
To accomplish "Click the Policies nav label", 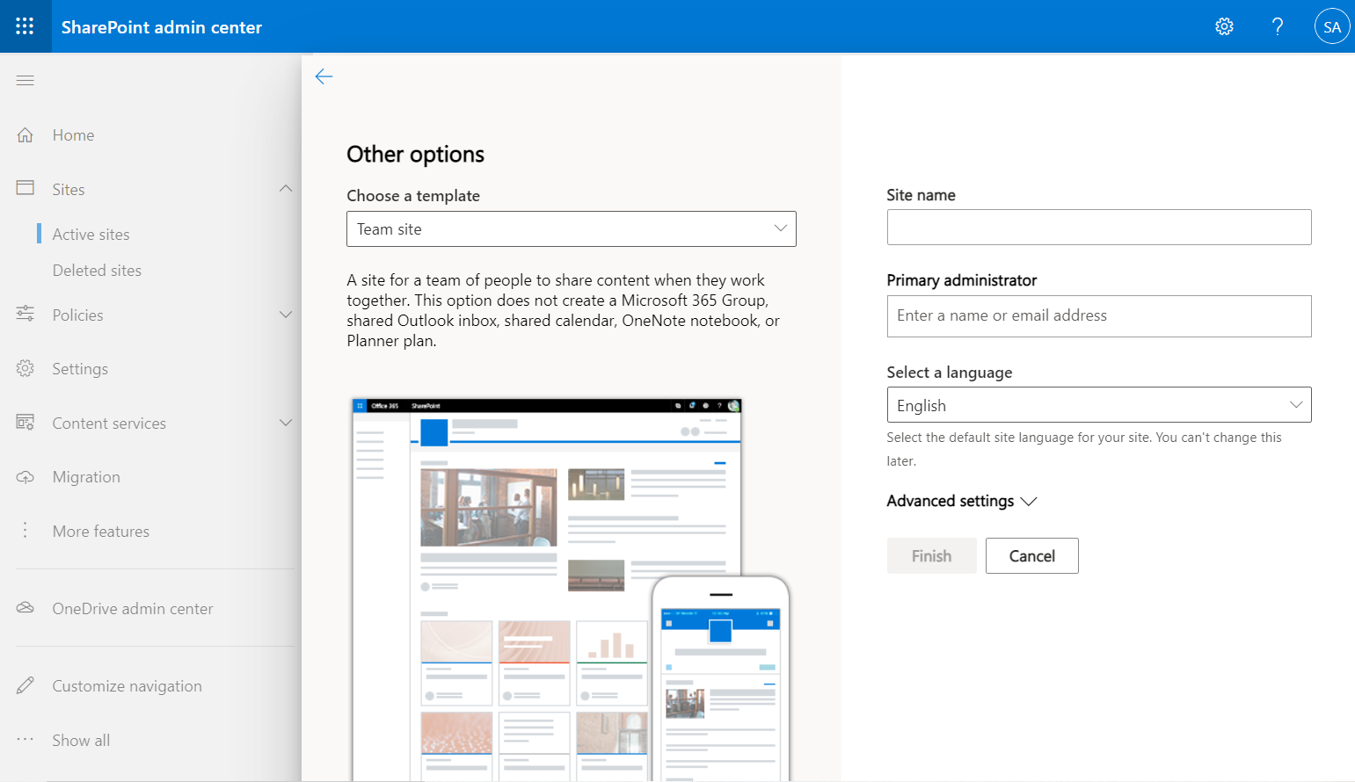I will pyautogui.click(x=77, y=315).
